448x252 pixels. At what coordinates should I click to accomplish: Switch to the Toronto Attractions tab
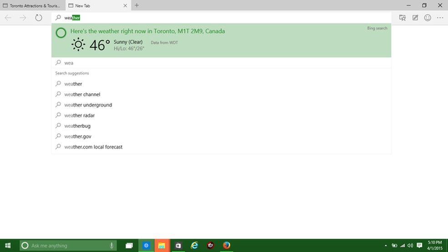click(32, 5)
